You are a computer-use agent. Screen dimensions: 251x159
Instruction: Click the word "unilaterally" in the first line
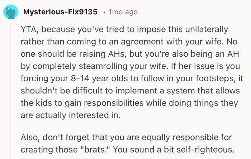(206, 29)
